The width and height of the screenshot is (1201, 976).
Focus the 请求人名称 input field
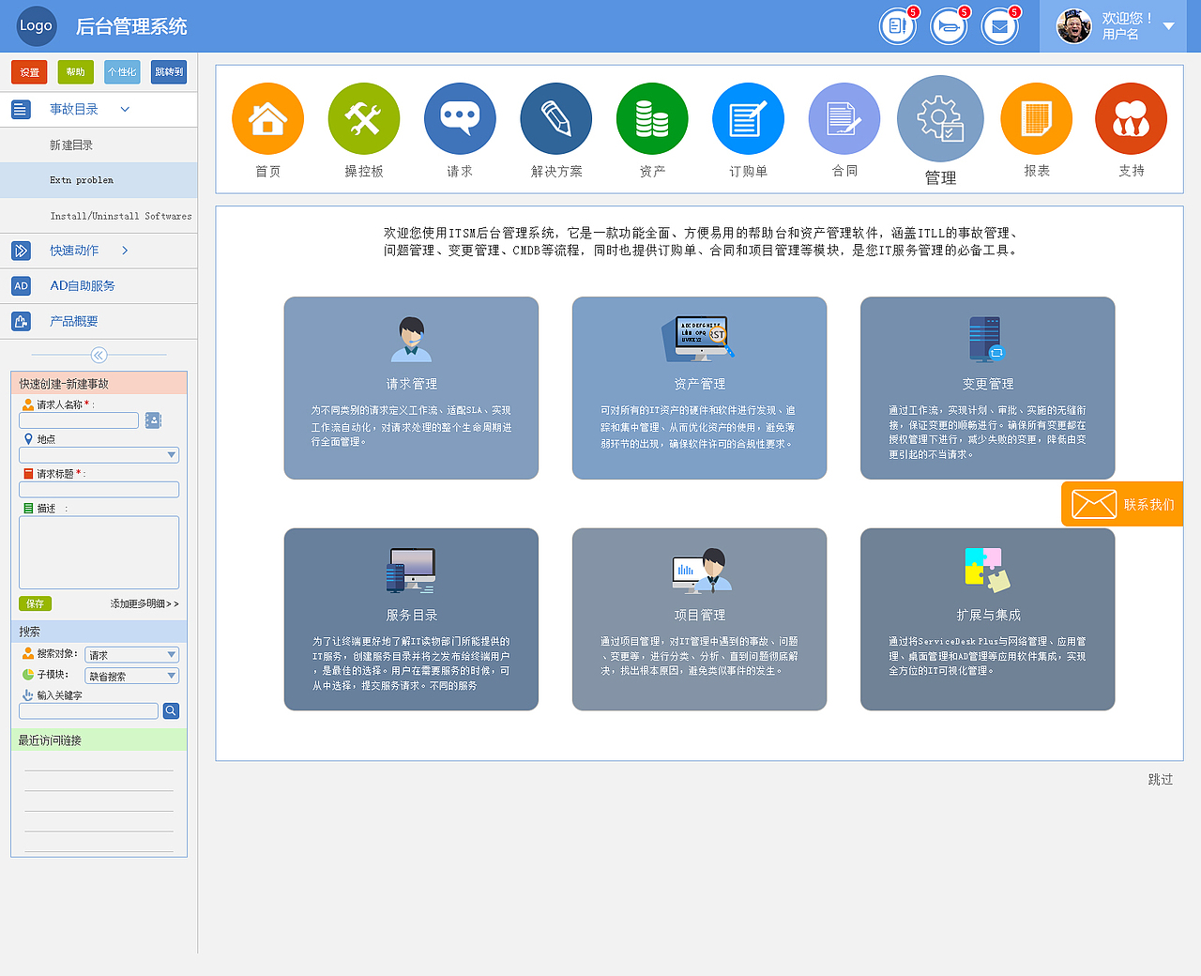[79, 420]
